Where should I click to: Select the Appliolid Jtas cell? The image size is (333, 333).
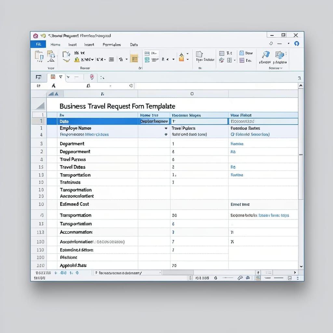98,265
